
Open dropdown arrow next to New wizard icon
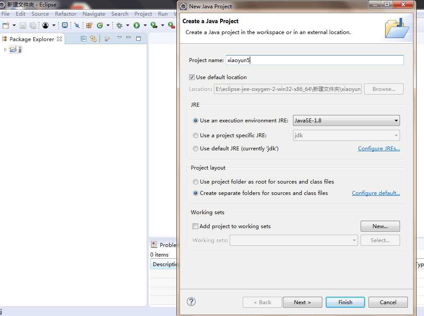[14, 25]
